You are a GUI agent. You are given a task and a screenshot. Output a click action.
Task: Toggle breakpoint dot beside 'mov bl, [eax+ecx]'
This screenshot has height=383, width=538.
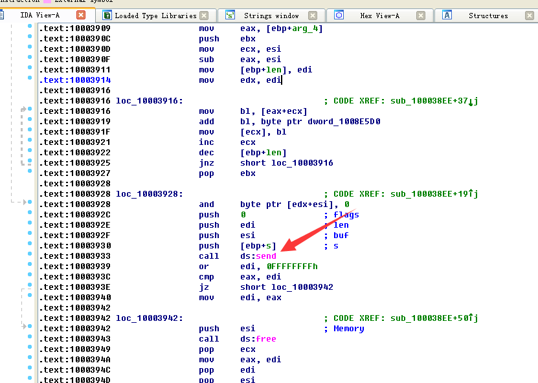point(30,109)
